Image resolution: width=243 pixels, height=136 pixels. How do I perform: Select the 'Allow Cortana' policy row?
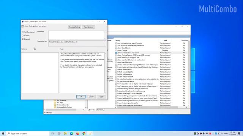[122, 50]
